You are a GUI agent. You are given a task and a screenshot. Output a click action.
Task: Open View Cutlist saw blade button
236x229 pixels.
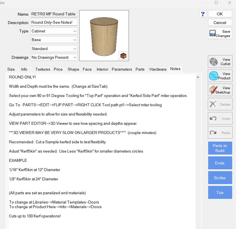pos(220,62)
